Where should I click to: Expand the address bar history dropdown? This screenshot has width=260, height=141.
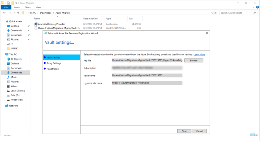pos(212,13)
